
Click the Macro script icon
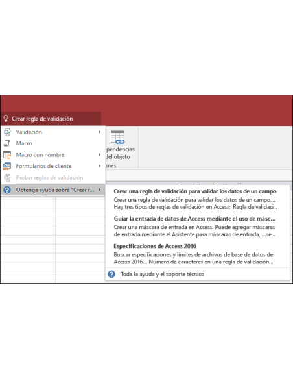pyautogui.click(x=7, y=143)
